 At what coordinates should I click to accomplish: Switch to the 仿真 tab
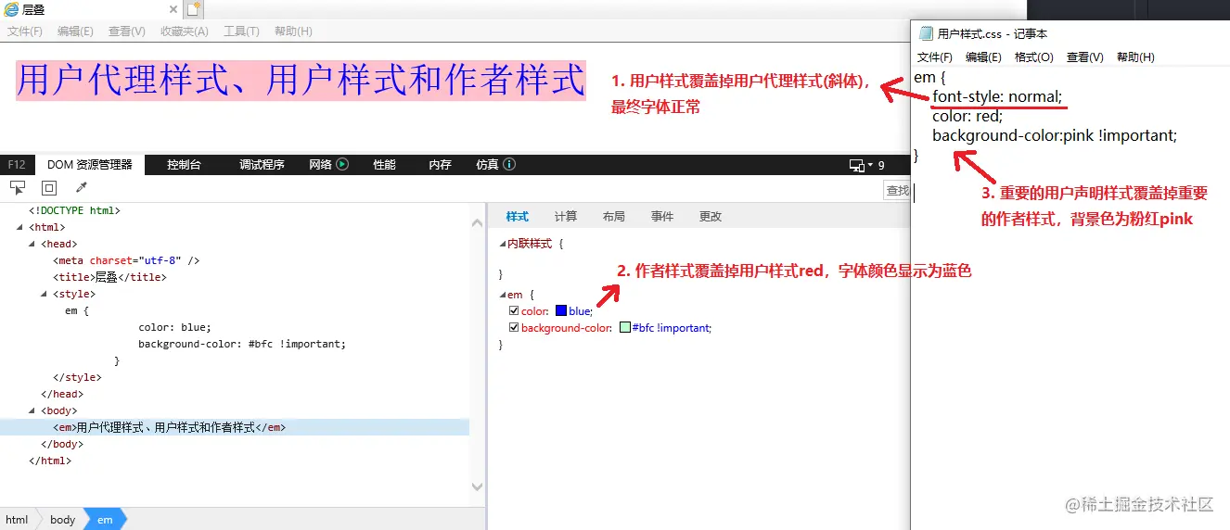pos(487,165)
